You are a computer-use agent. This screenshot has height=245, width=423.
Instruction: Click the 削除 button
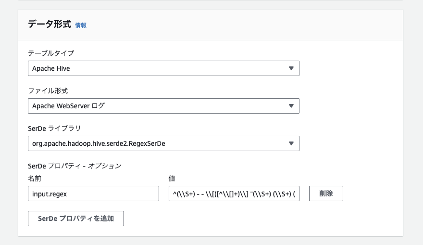click(326, 193)
